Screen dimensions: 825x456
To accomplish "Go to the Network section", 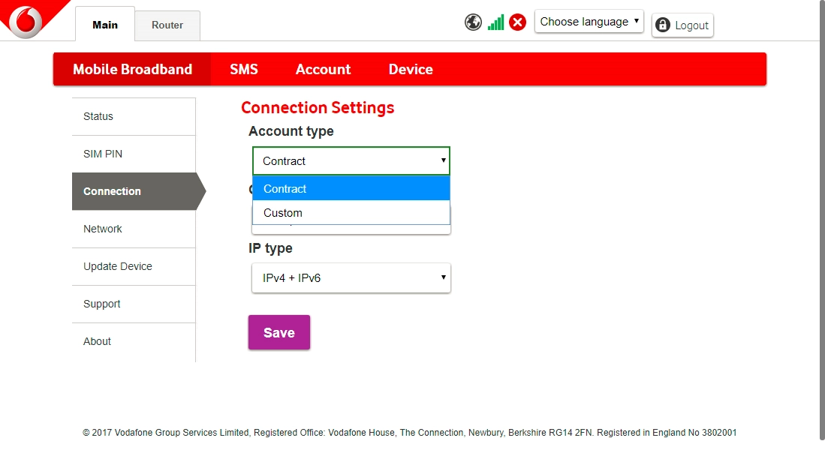I will tap(102, 229).
